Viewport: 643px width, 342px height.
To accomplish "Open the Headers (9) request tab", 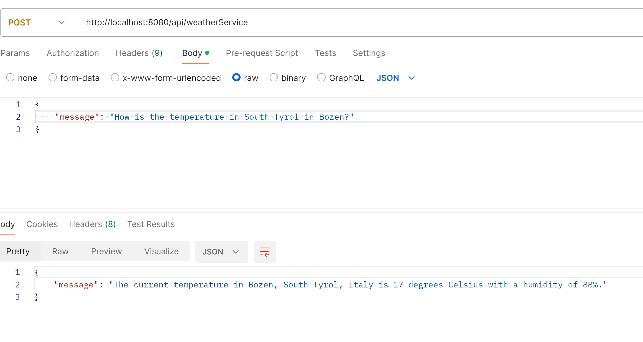I will pos(139,53).
